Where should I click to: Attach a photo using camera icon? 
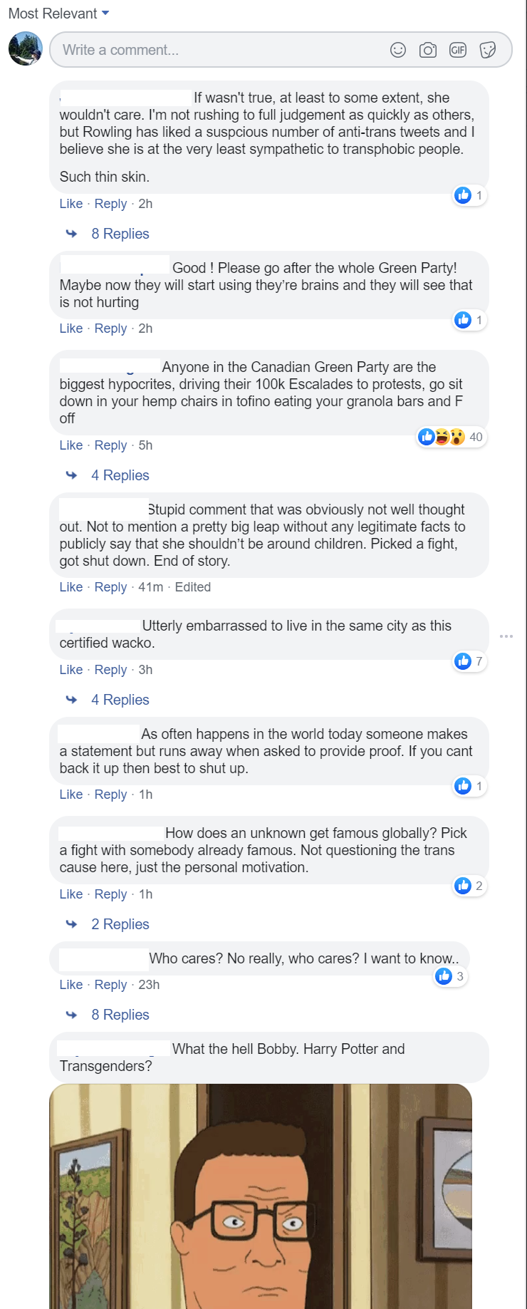[x=428, y=50]
